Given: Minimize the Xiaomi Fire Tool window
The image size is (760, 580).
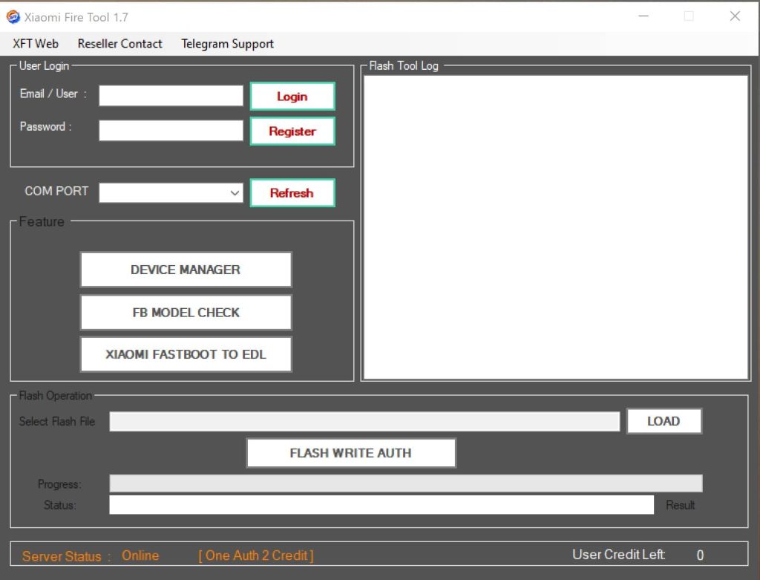Looking at the screenshot, I should pos(643,16).
